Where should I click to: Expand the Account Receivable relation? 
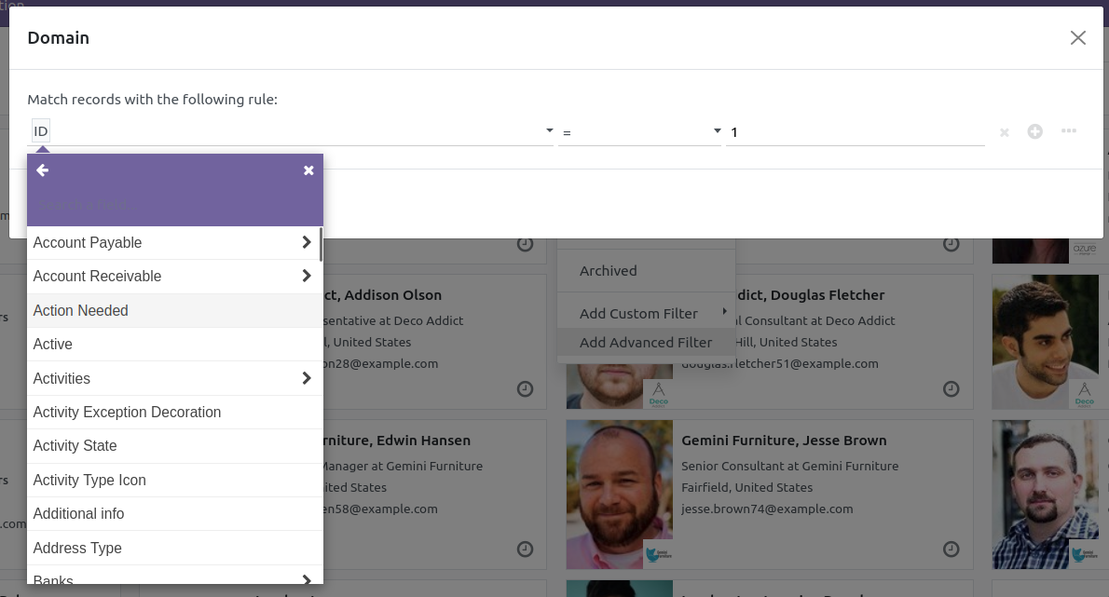tap(306, 276)
